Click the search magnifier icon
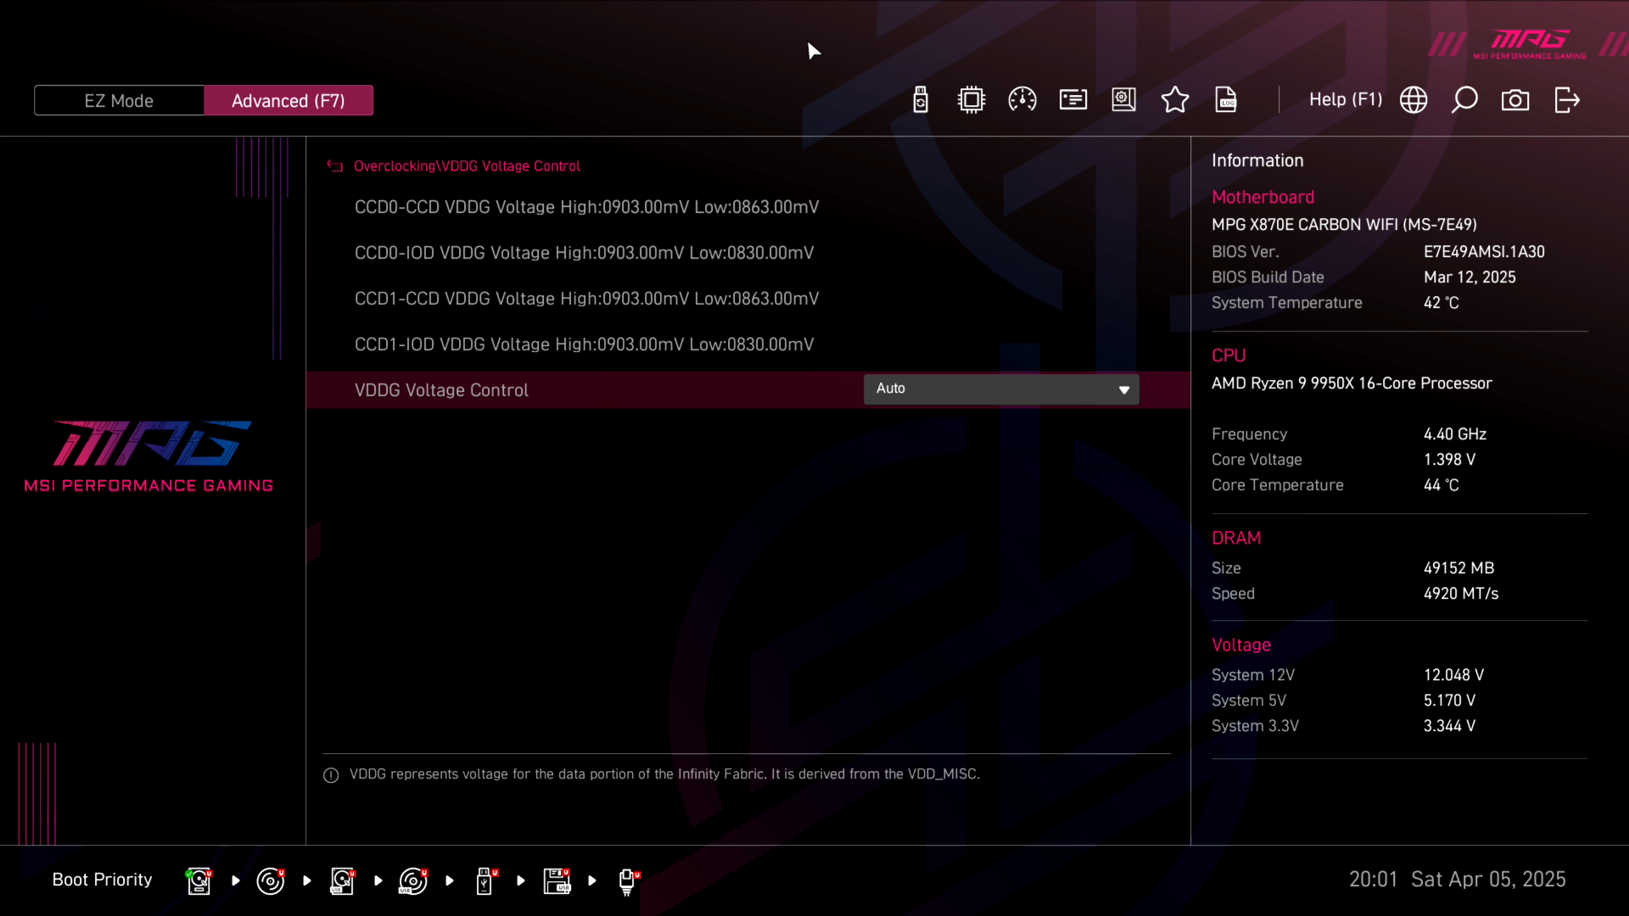1629x916 pixels. click(x=1464, y=100)
